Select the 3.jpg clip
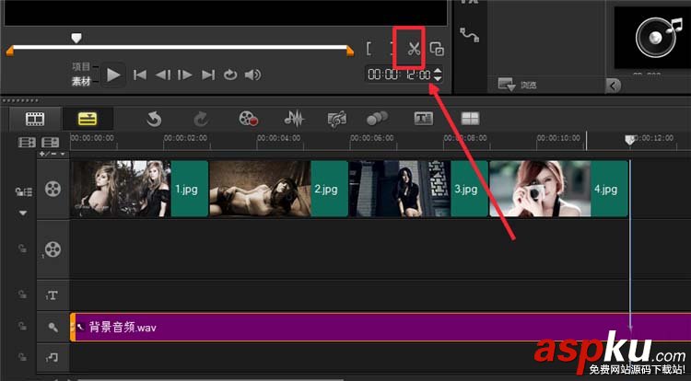This screenshot has width=691, height=381. coord(418,189)
